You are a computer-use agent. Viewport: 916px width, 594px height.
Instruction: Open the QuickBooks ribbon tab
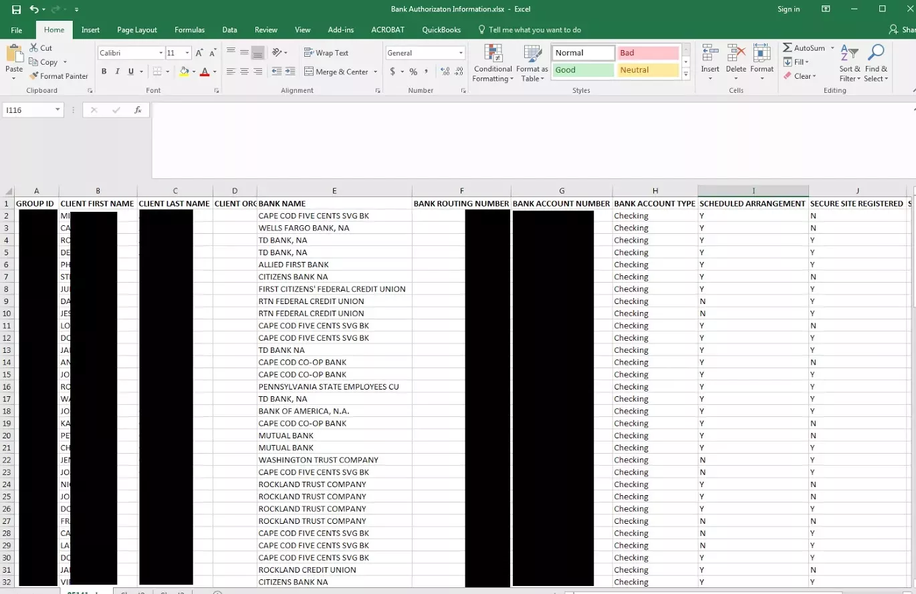click(x=441, y=30)
